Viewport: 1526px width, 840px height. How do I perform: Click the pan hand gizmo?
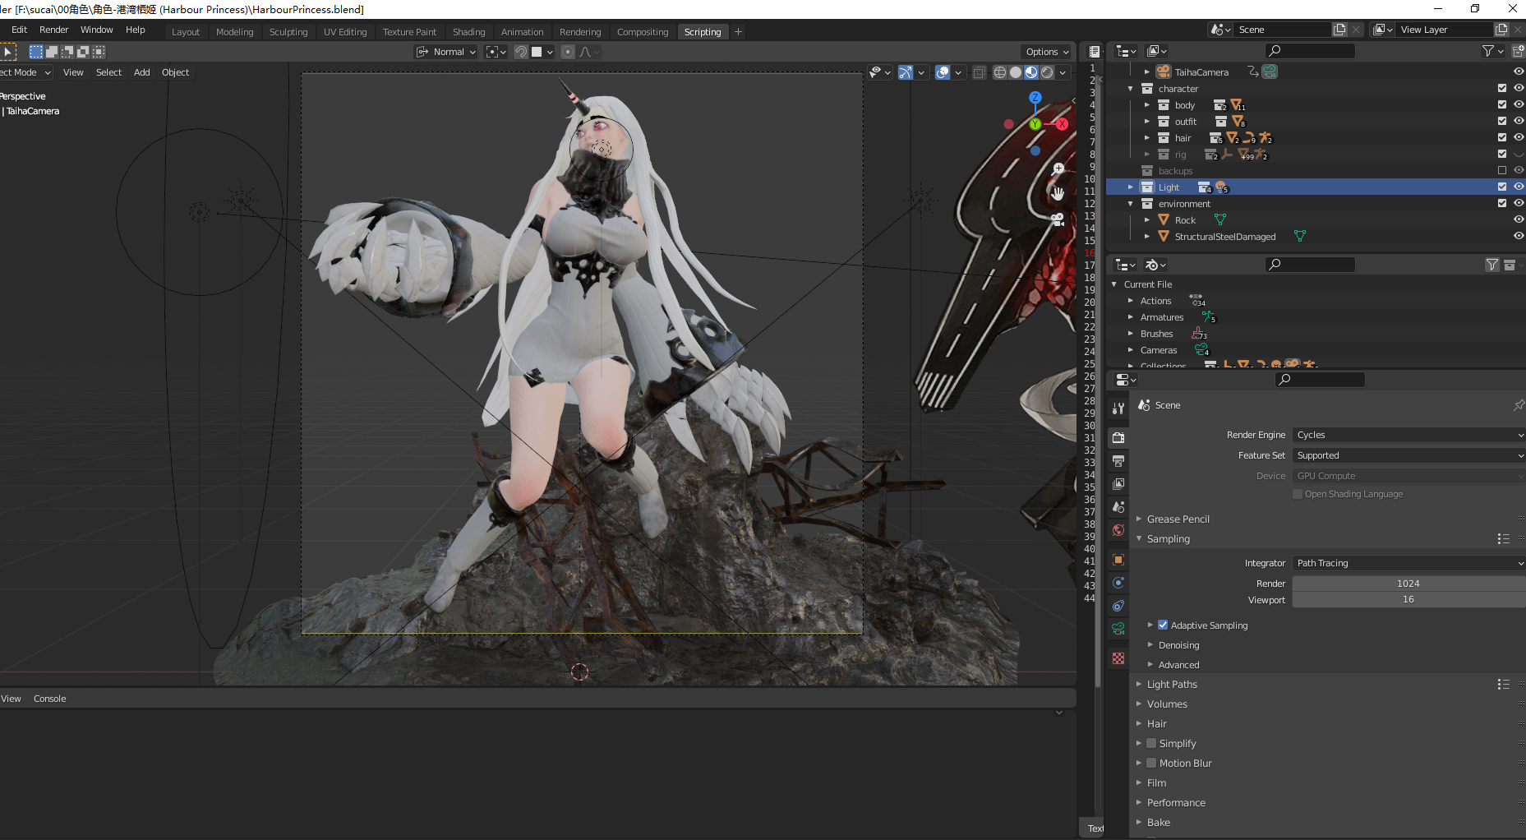pyautogui.click(x=1058, y=194)
